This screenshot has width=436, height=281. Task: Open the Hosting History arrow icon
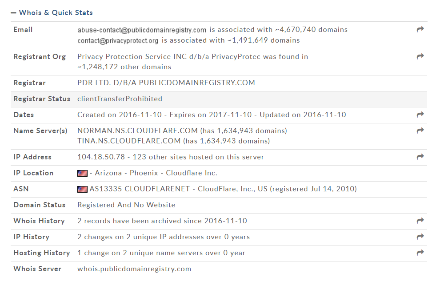[420, 253]
